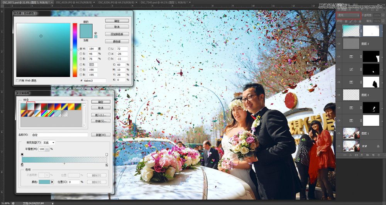This screenshot has width=386, height=205.
Task: Create a new group folder icon
Action: tap(367, 155)
